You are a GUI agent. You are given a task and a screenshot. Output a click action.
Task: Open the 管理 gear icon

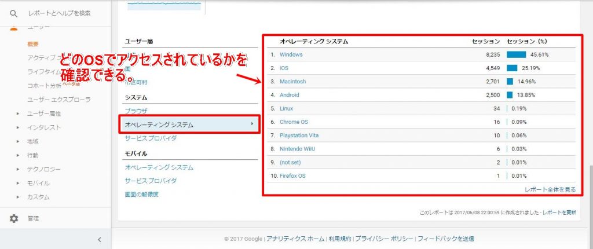coord(14,218)
